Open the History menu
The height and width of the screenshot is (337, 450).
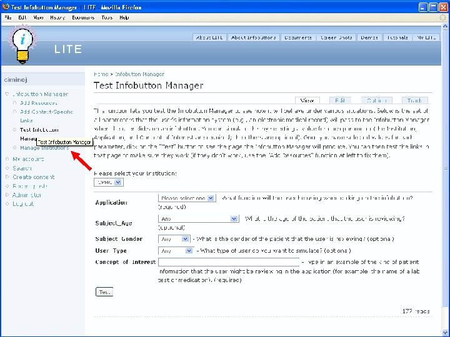tap(57, 17)
